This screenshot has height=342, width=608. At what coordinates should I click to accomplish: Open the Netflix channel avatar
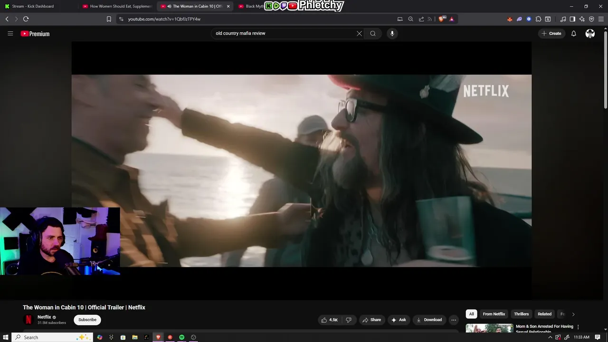[28, 320]
